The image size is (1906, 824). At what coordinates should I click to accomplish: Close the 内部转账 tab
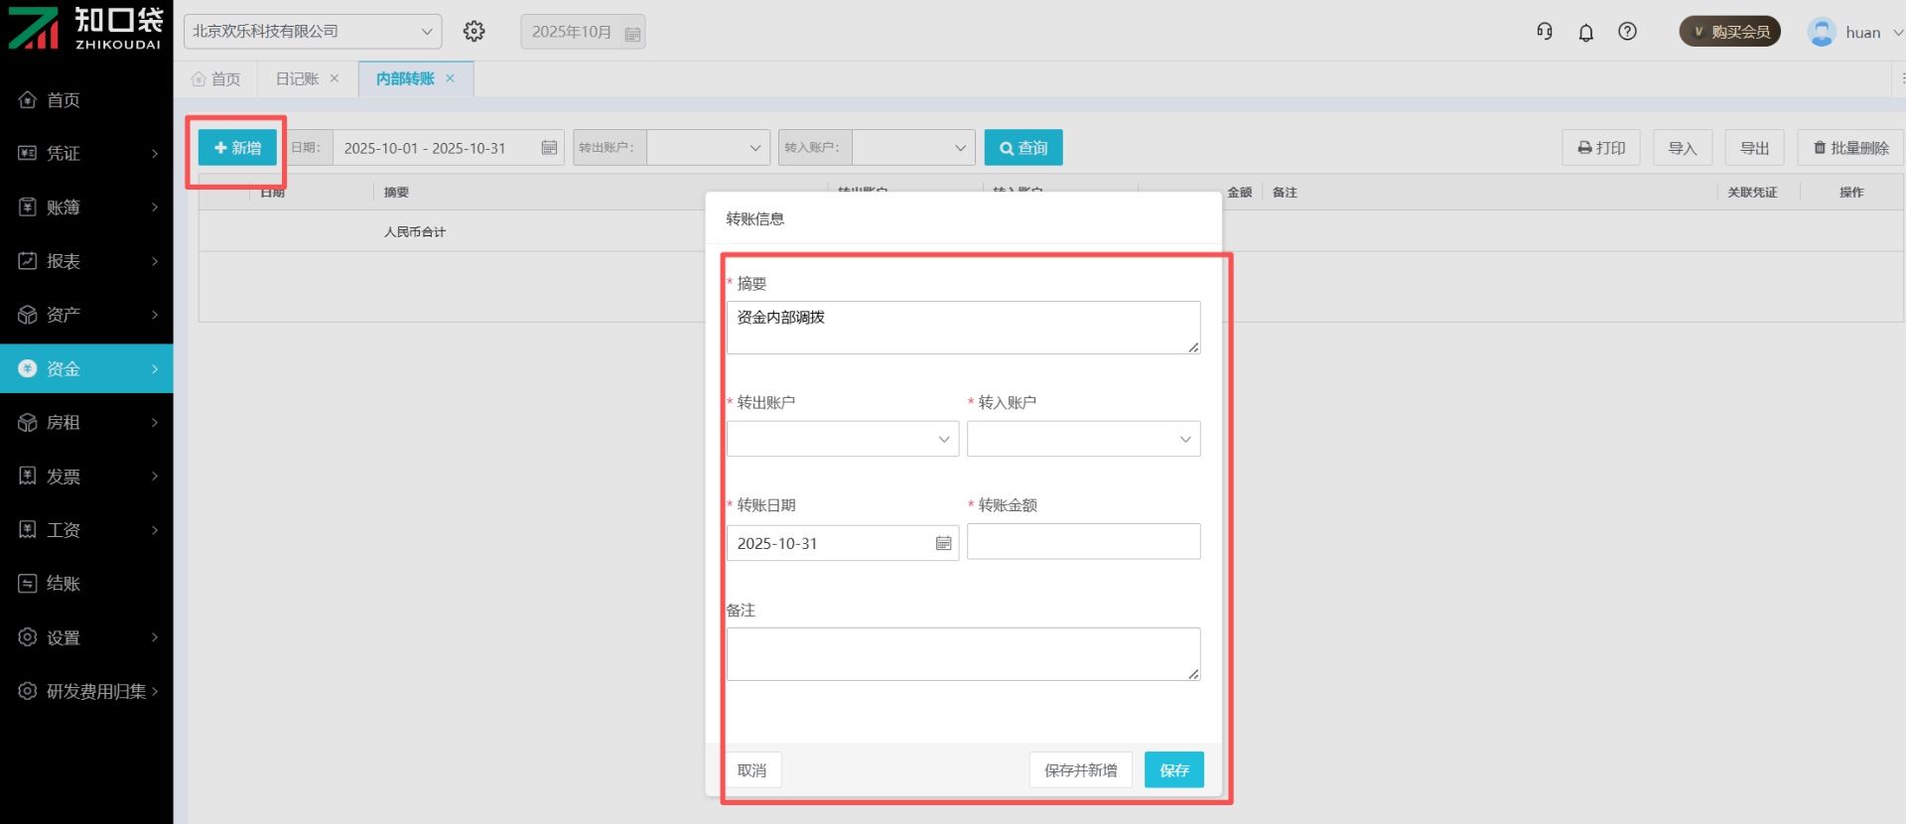[x=450, y=78]
